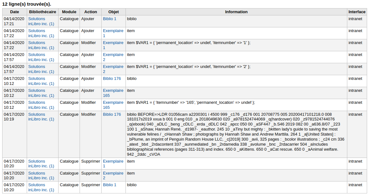The height and width of the screenshot is (195, 369).
Task: Open Biblio 176 link in the 10:12 Ajouter row
Action: 112,79
